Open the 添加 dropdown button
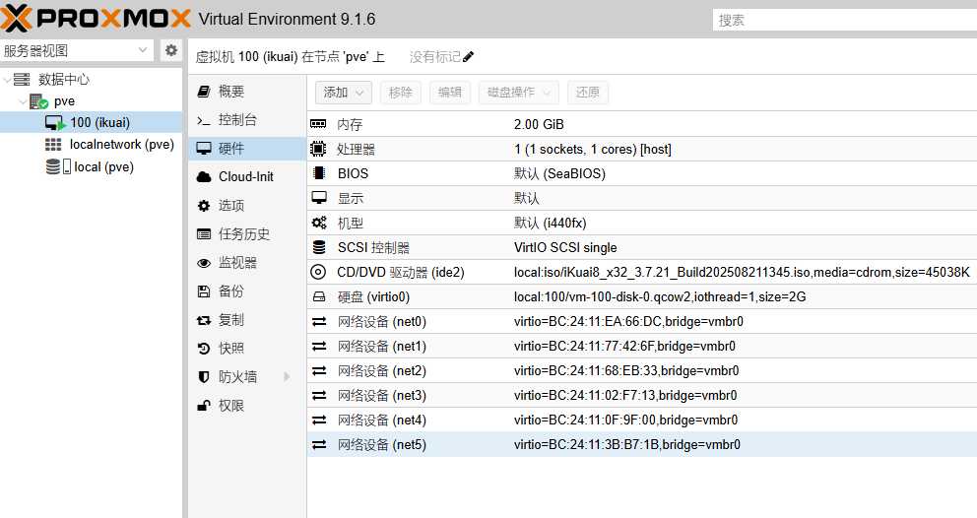Viewport: 977px width, 518px height. point(344,93)
